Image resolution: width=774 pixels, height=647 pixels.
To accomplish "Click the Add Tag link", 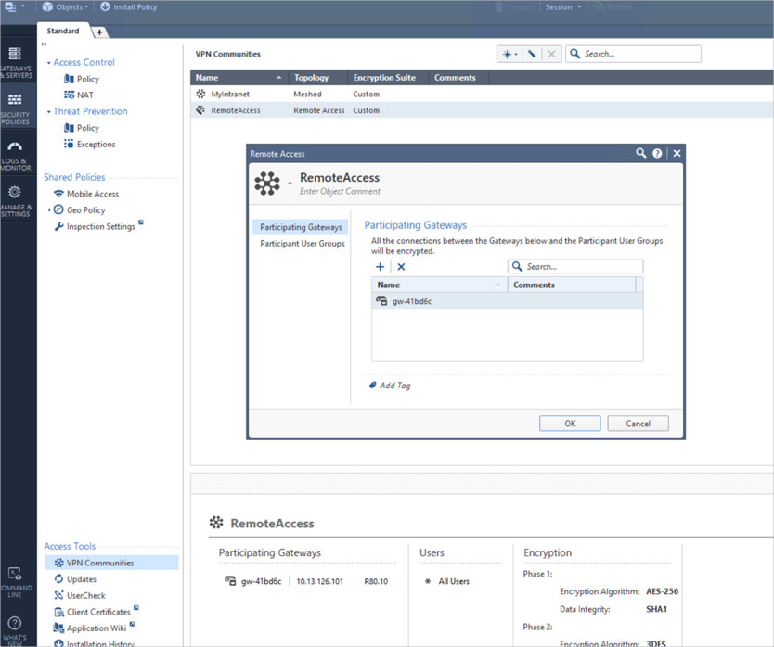I will (x=393, y=386).
